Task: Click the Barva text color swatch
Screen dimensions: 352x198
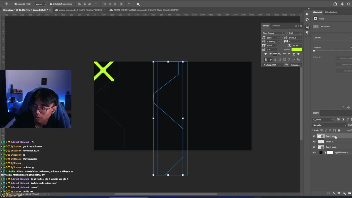Action: click(x=297, y=50)
